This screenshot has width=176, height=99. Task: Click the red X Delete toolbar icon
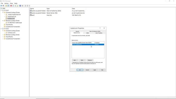coord(11,6)
